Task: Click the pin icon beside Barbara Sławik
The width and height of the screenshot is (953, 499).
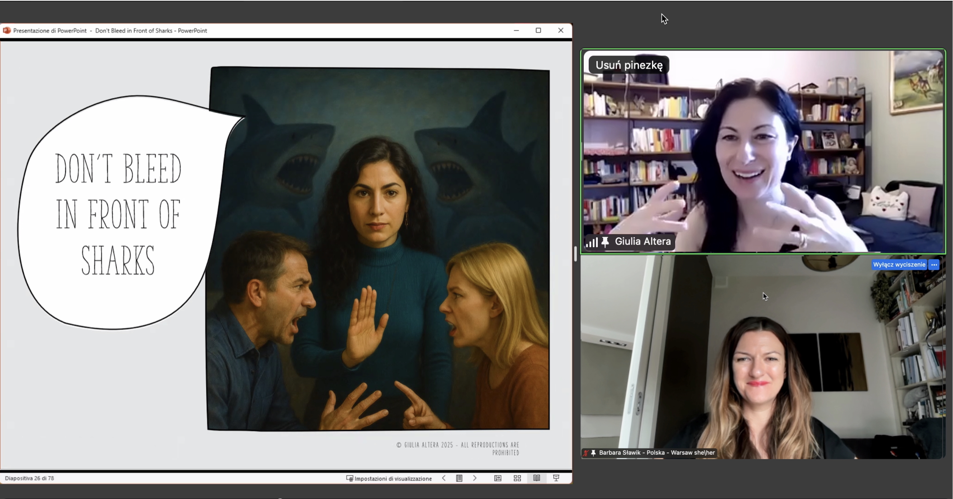Action: 593,452
